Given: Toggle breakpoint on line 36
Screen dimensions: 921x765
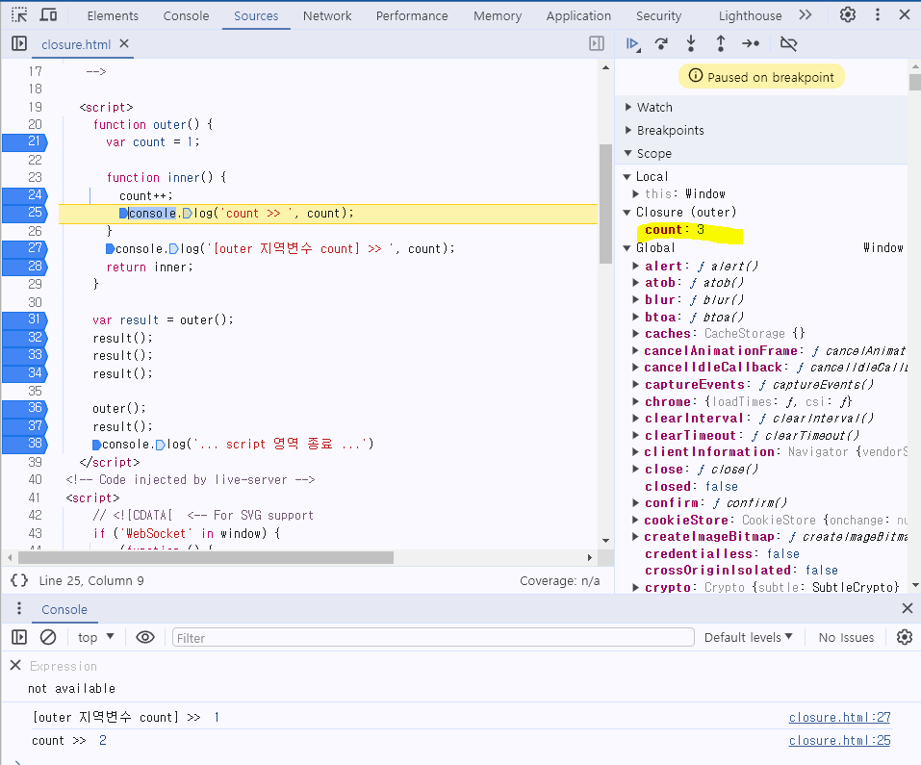Looking at the screenshot, I should [25, 408].
